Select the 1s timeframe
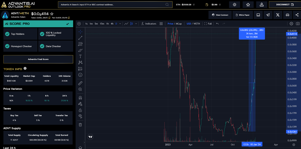This screenshot has width=301, height=149. coord(86,24)
